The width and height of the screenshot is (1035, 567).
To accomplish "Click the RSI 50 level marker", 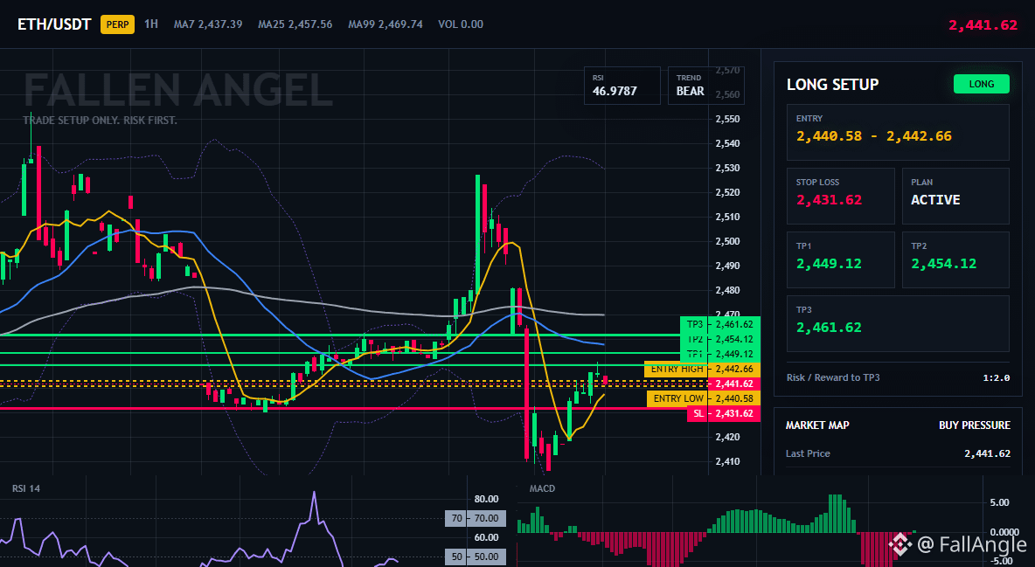I will (x=476, y=557).
